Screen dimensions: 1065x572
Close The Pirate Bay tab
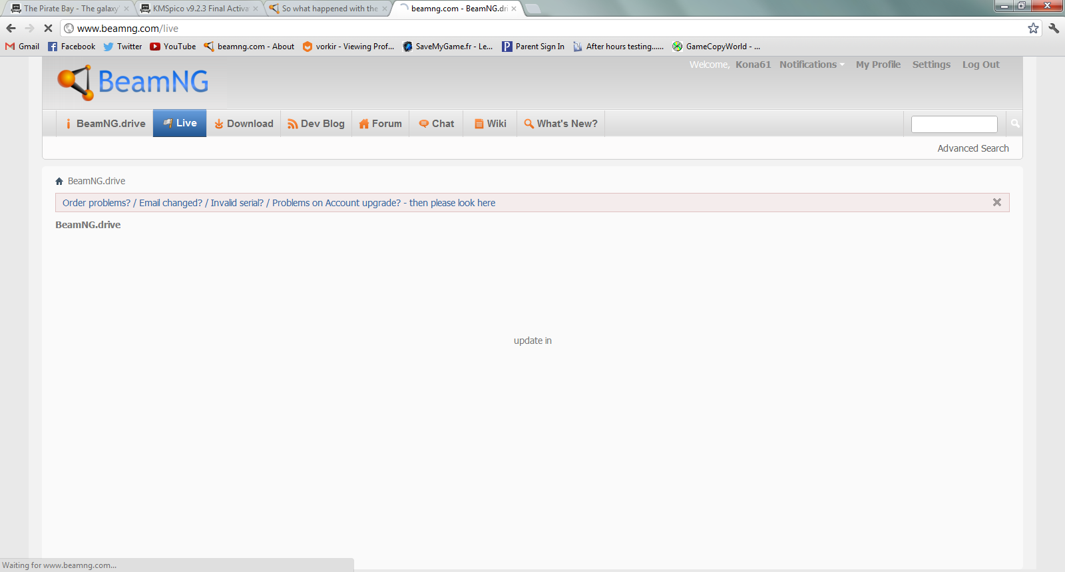coord(126,9)
